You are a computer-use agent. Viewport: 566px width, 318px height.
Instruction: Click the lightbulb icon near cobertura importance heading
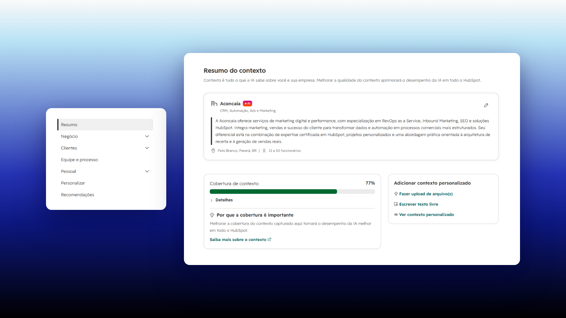pyautogui.click(x=212, y=215)
